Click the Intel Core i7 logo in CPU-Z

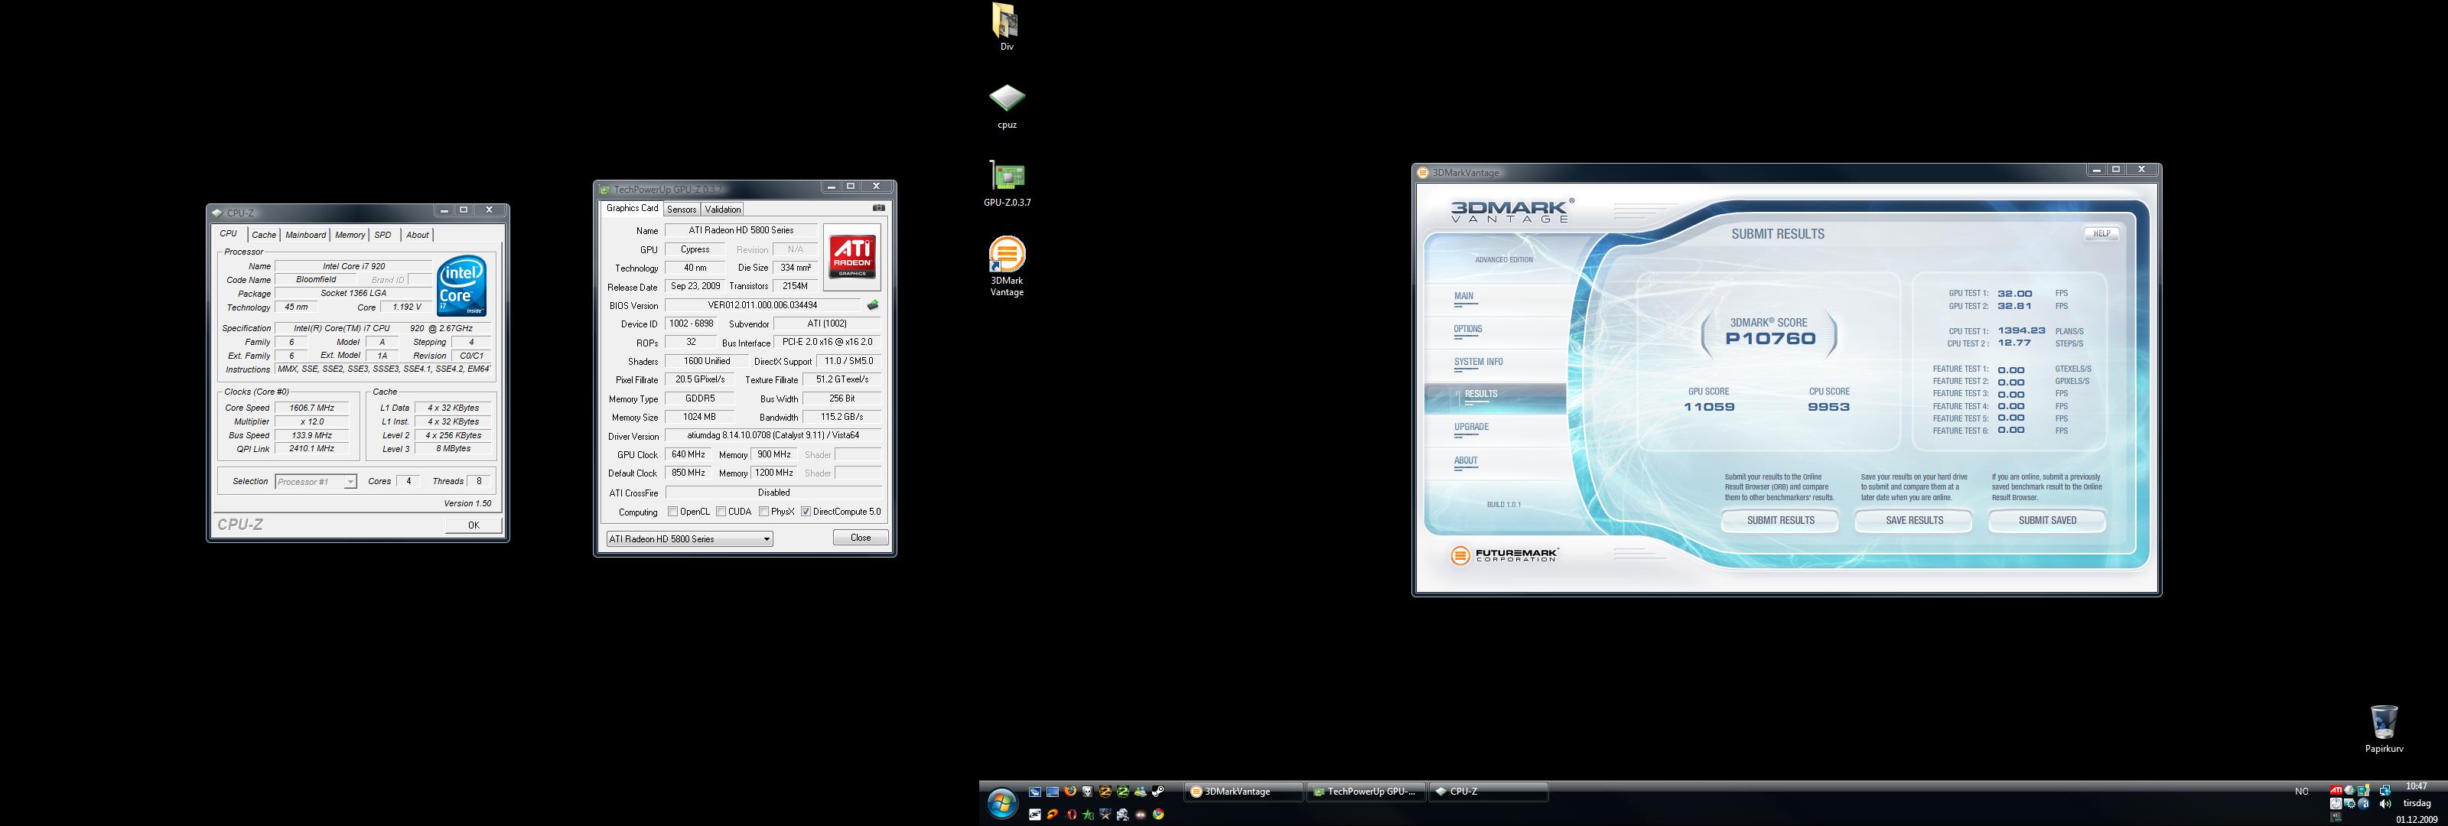pos(462,285)
